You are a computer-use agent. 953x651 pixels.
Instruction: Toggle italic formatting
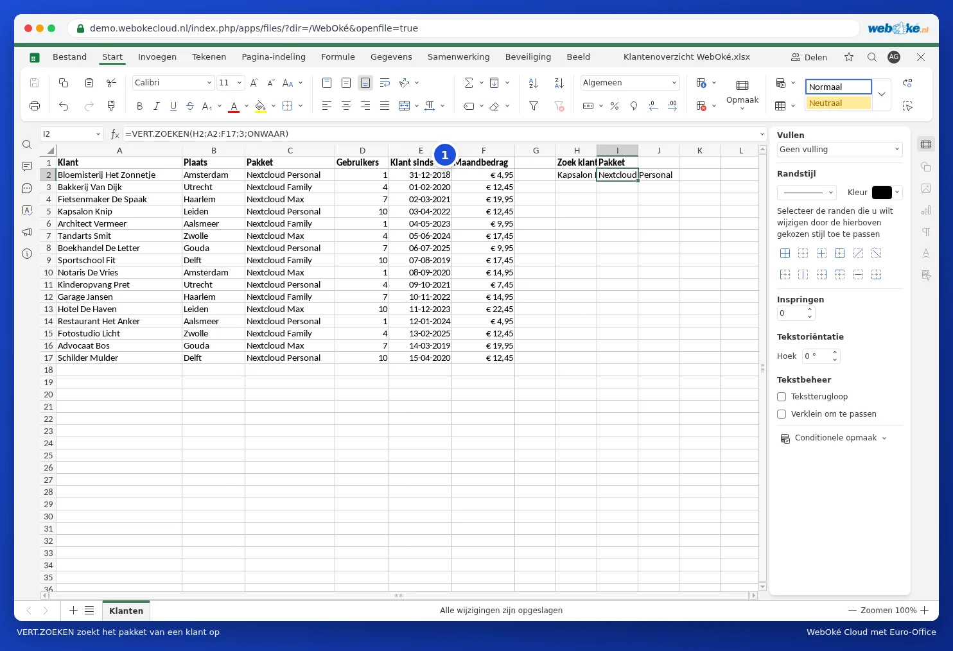pos(156,106)
